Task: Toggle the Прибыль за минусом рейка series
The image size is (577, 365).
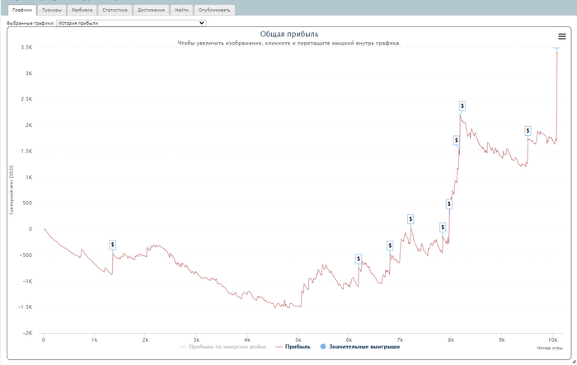Action: pyautogui.click(x=223, y=347)
